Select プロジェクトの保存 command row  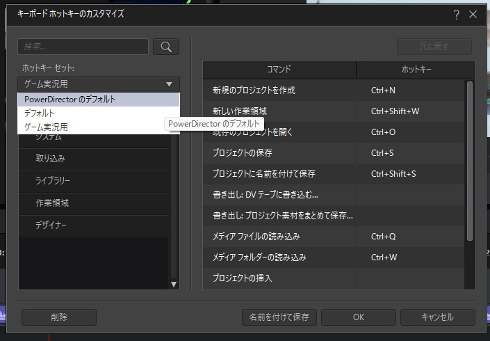tap(334, 153)
